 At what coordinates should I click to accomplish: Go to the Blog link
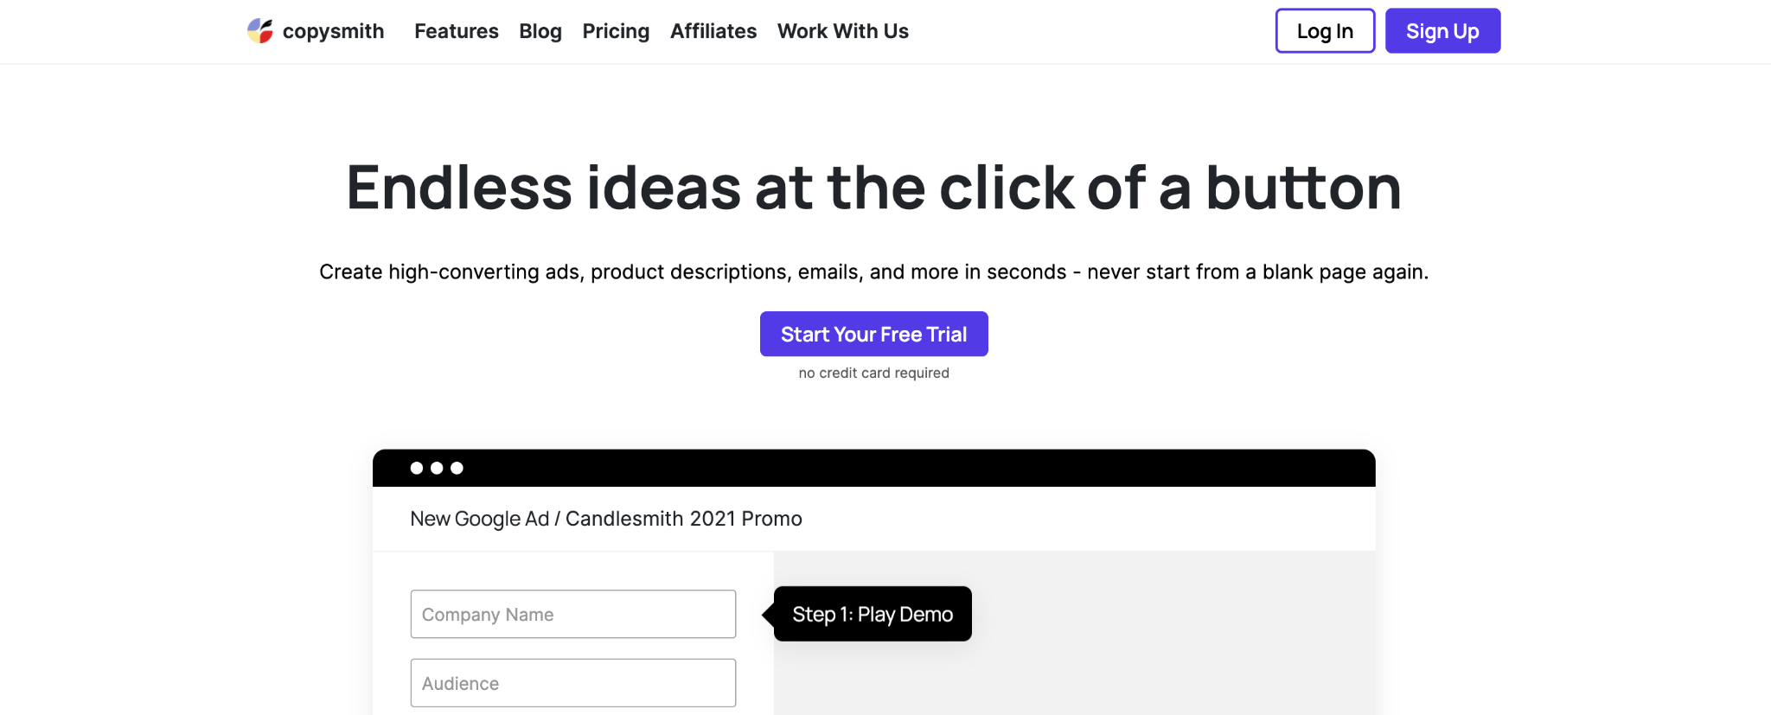pyautogui.click(x=540, y=31)
